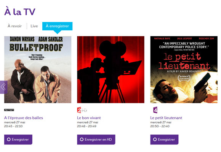Select the À enregistrer tab
Viewport: 221px width, 152px height.
[x=57, y=26]
